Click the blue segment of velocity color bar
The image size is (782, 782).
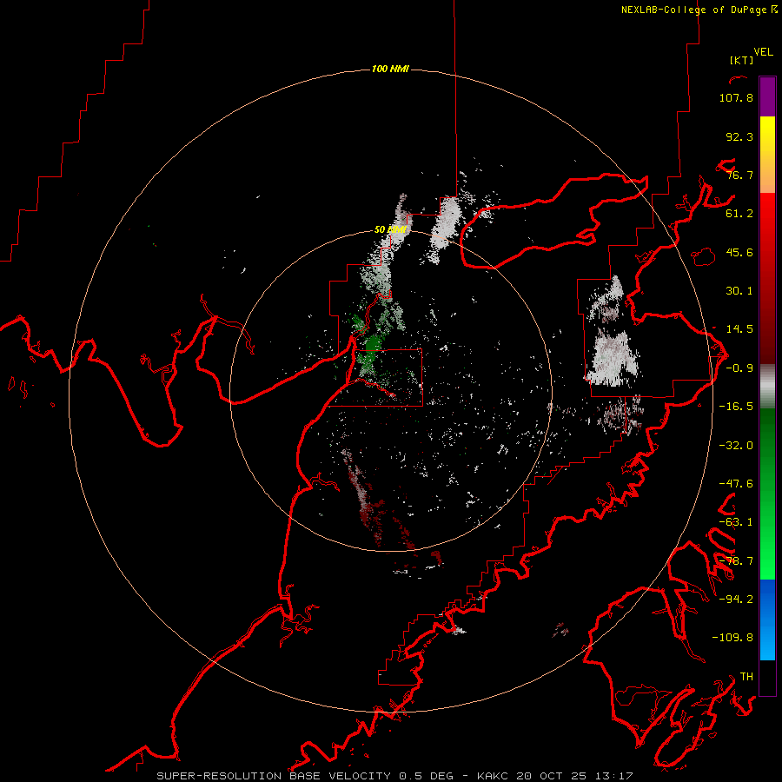click(x=767, y=620)
